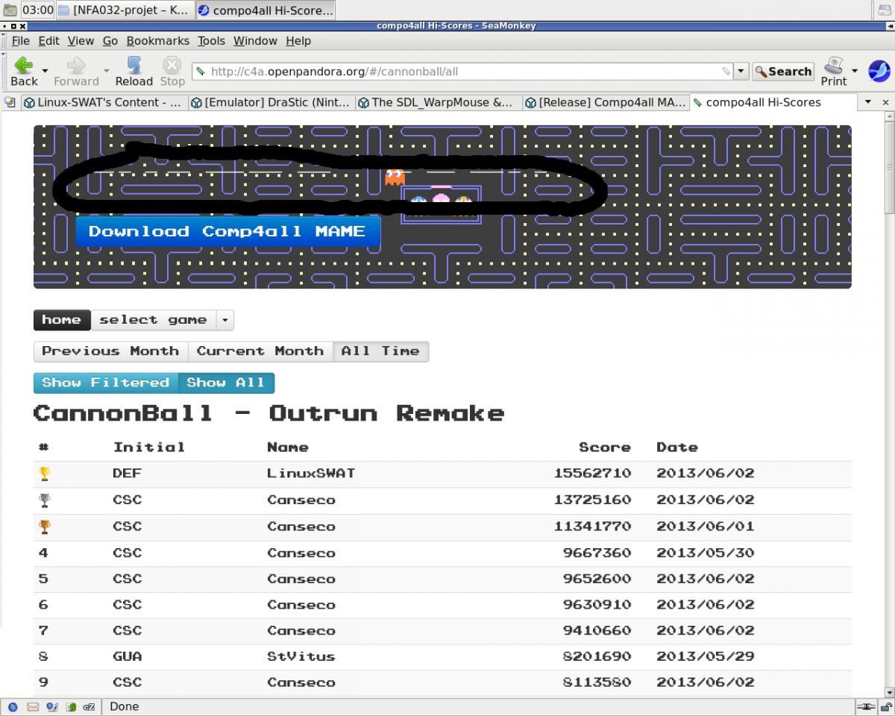Expand the select game dropdown arrow

tap(224, 321)
